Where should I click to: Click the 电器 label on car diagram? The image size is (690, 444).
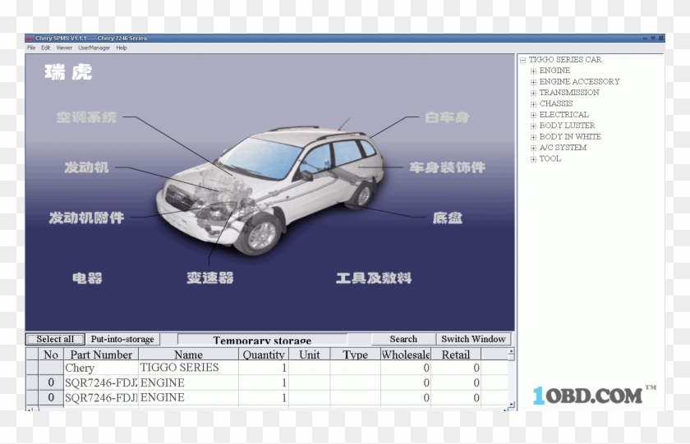click(87, 278)
